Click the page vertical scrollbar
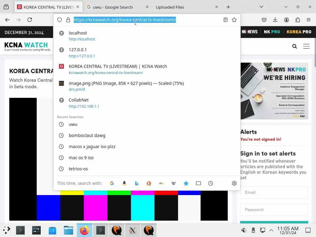The height and width of the screenshot is (237, 316). tap(315, 52)
